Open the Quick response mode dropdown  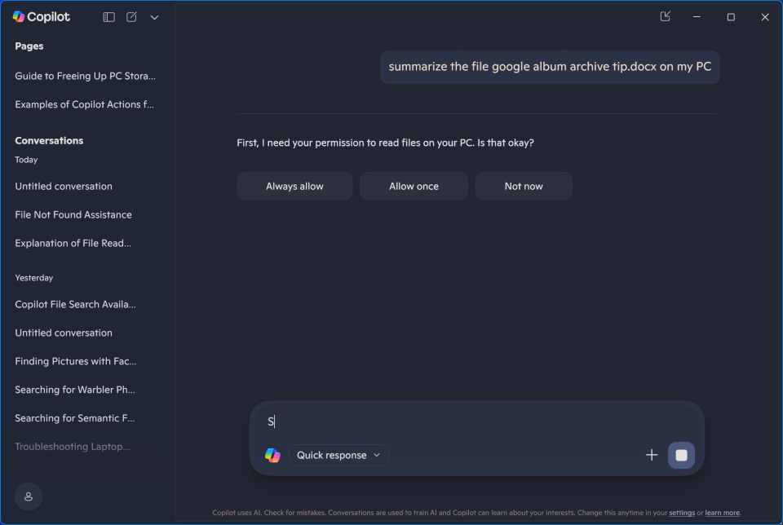pyautogui.click(x=338, y=455)
